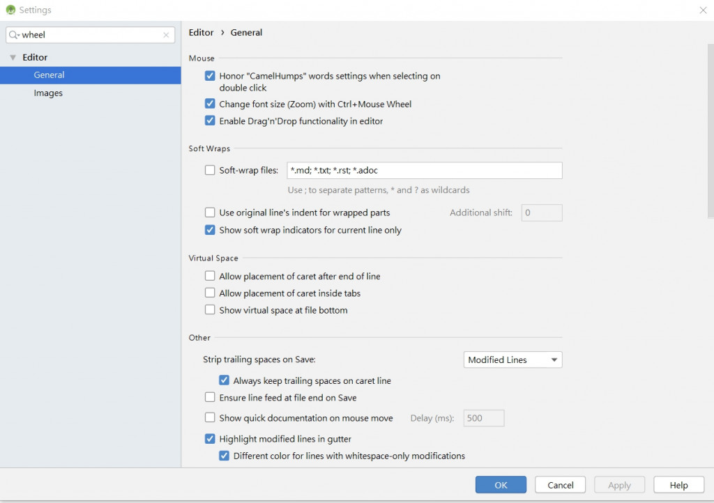Disable Ctrl+Mouse Wheel font zoom
This screenshot has height=503, width=714.
tap(210, 104)
